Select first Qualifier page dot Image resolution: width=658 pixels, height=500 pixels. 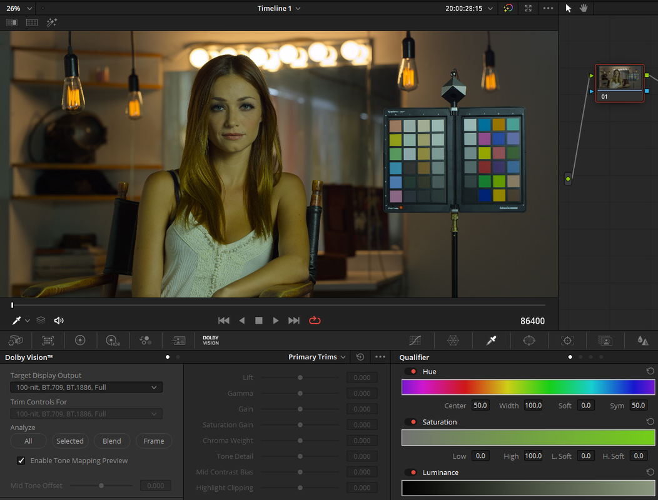click(570, 357)
